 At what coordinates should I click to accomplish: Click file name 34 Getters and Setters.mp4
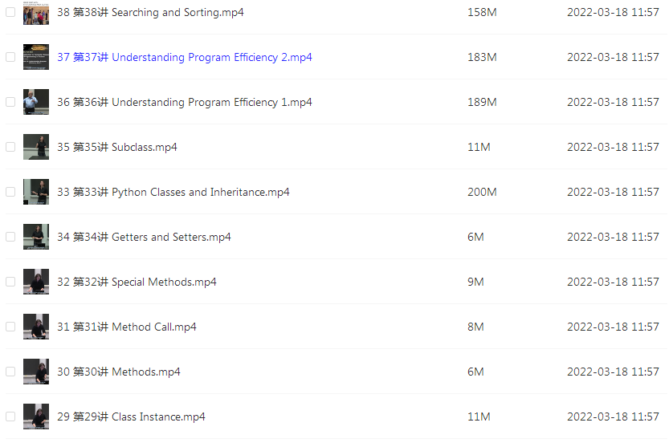[x=144, y=237]
